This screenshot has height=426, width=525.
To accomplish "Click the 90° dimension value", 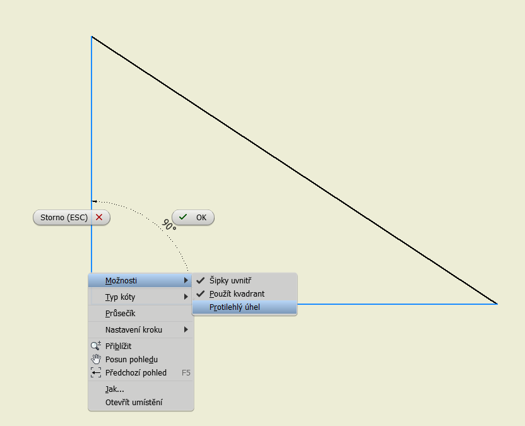I will 168,225.
